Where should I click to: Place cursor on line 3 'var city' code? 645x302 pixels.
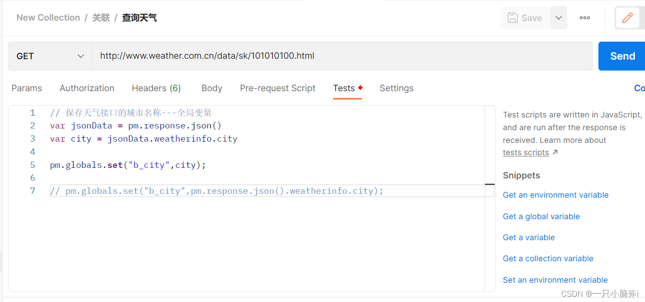coord(144,139)
